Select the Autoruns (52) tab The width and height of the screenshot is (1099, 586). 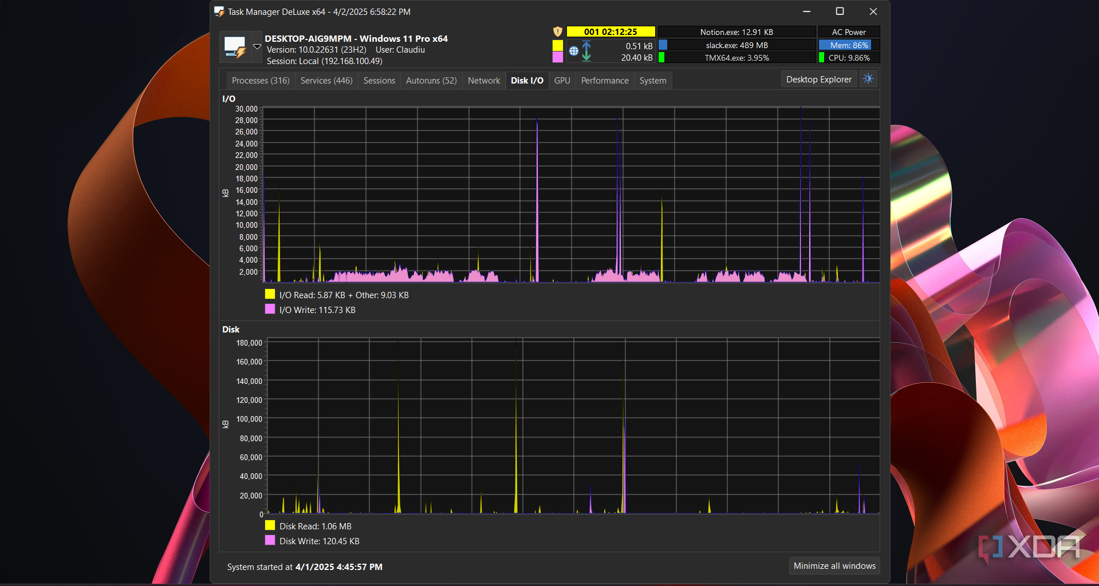click(x=431, y=81)
